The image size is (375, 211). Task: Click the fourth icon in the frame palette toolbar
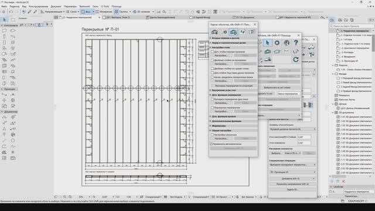point(243,32)
